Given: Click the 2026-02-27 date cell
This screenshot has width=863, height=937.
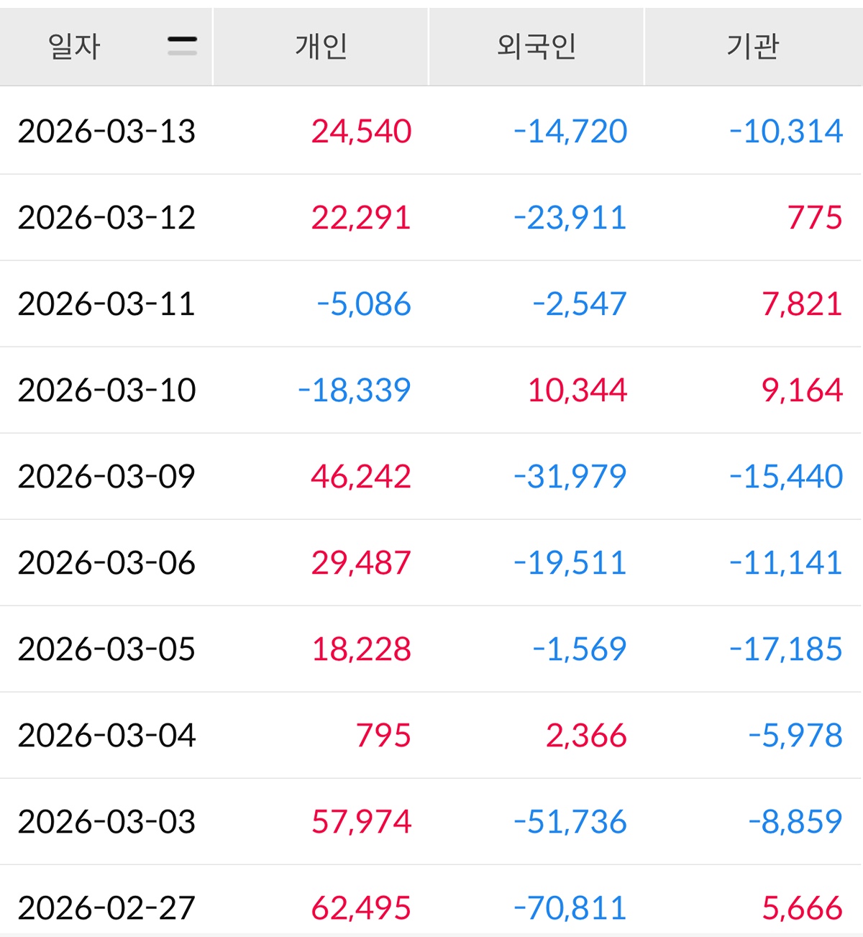Looking at the screenshot, I should coord(106,908).
